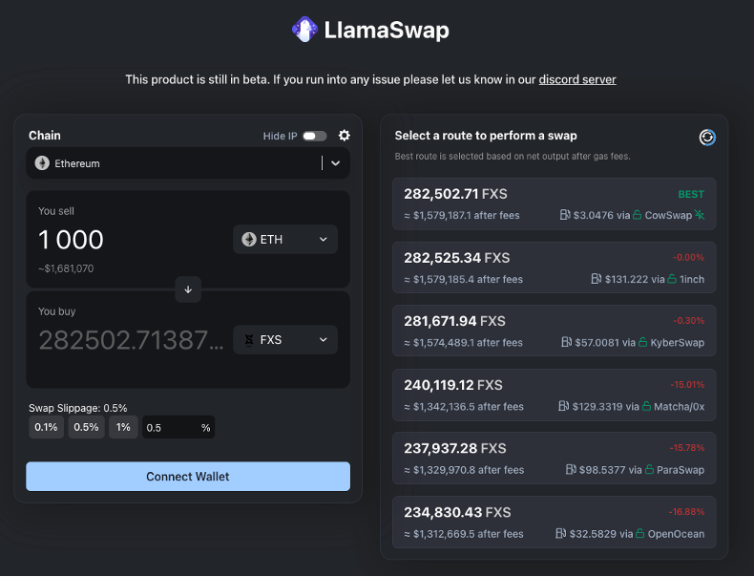754x577 pixels.
Task: Click the custom slippage percentage field
Action: click(170, 427)
